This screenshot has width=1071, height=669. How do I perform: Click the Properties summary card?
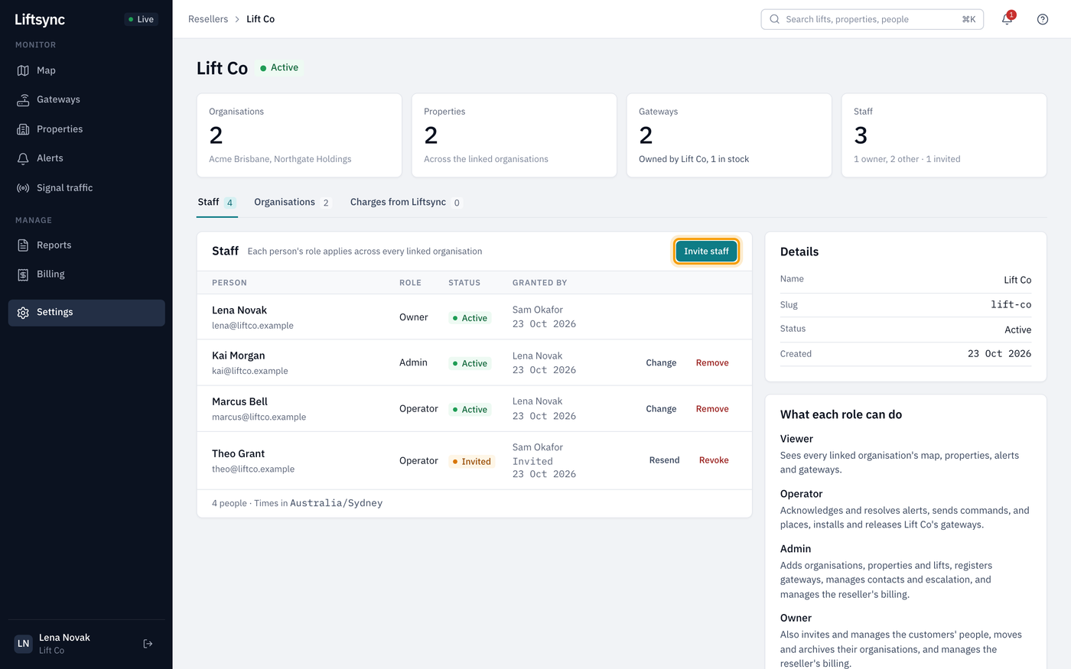click(514, 135)
